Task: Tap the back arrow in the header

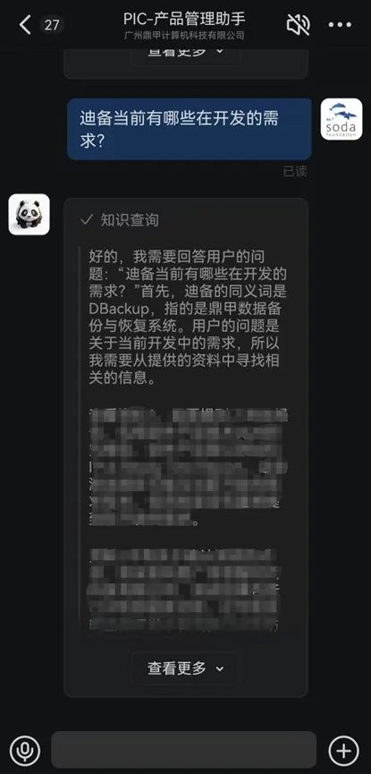Action: (x=25, y=24)
